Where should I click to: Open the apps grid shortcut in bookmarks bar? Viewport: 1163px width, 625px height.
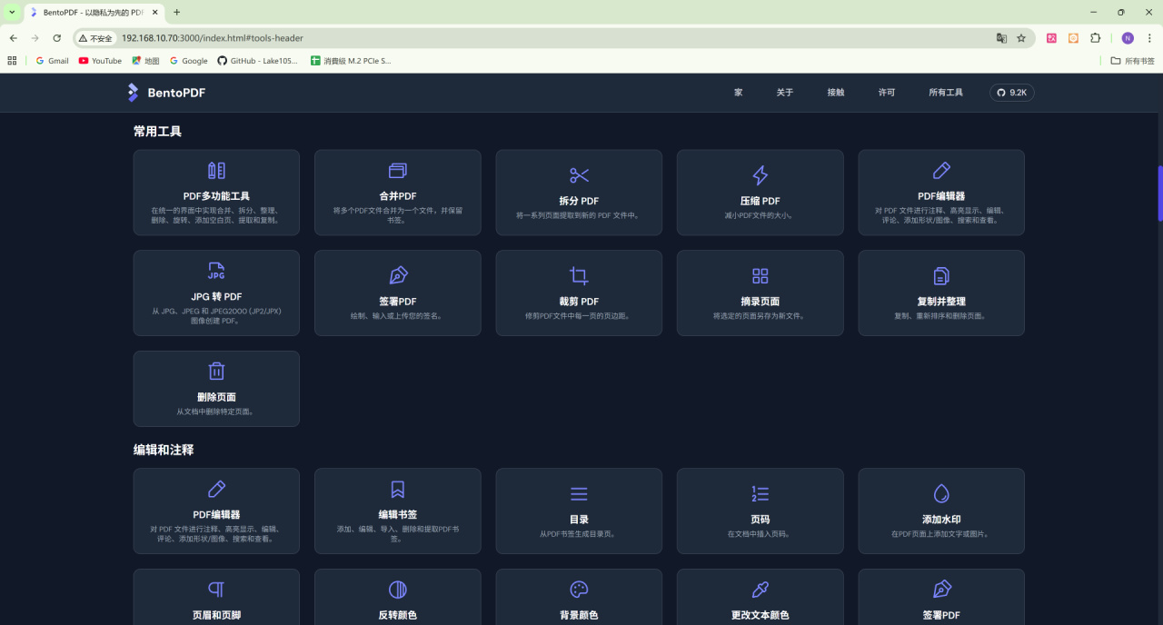coord(12,61)
